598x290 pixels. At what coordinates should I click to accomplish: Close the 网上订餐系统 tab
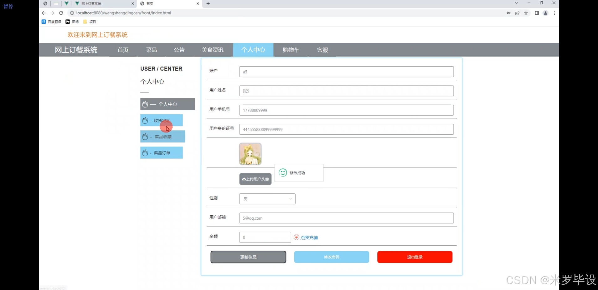(x=132, y=3)
